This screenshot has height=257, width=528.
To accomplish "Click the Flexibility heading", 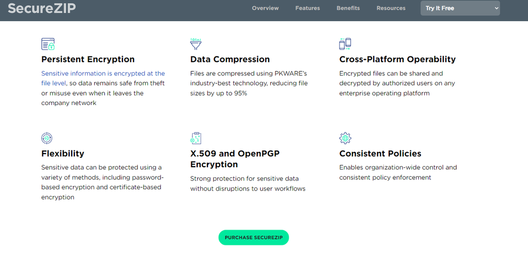I will point(63,154).
